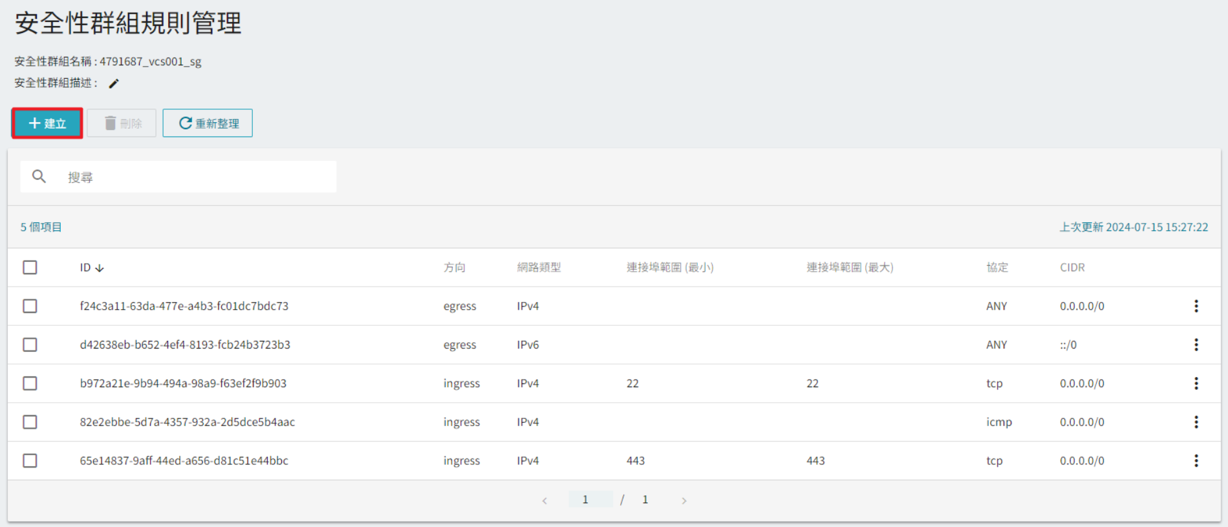Click the 建立 create button
The image size is (1228, 527).
pyautogui.click(x=47, y=123)
